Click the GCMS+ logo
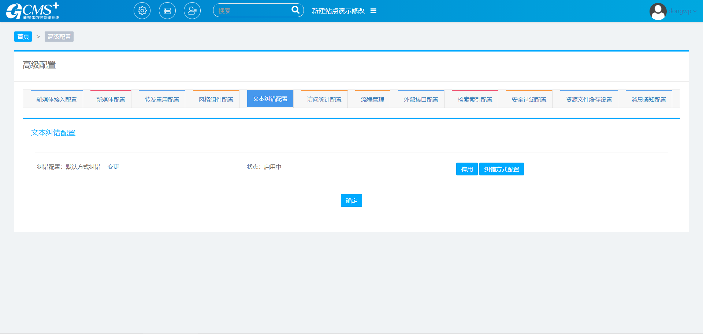This screenshot has height=334, width=703. [x=33, y=11]
